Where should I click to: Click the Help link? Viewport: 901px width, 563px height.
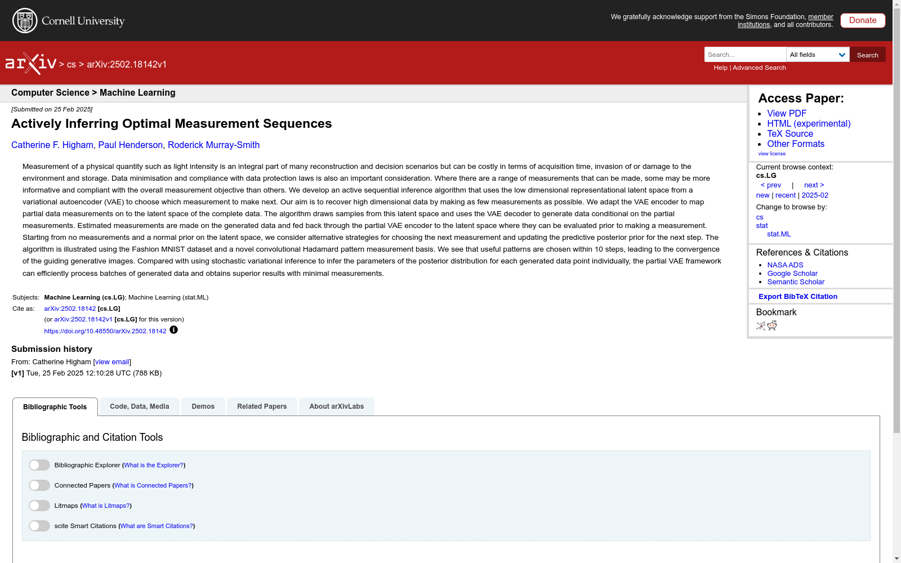[x=720, y=68]
